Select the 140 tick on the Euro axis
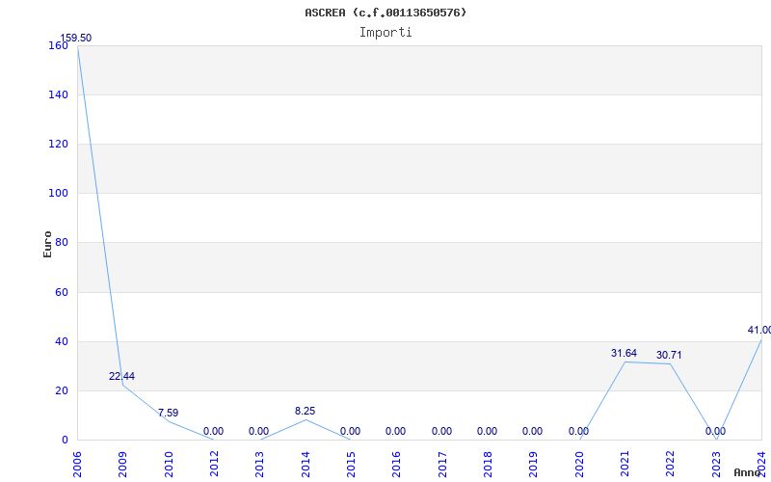The image size is (771, 482). (x=58, y=94)
